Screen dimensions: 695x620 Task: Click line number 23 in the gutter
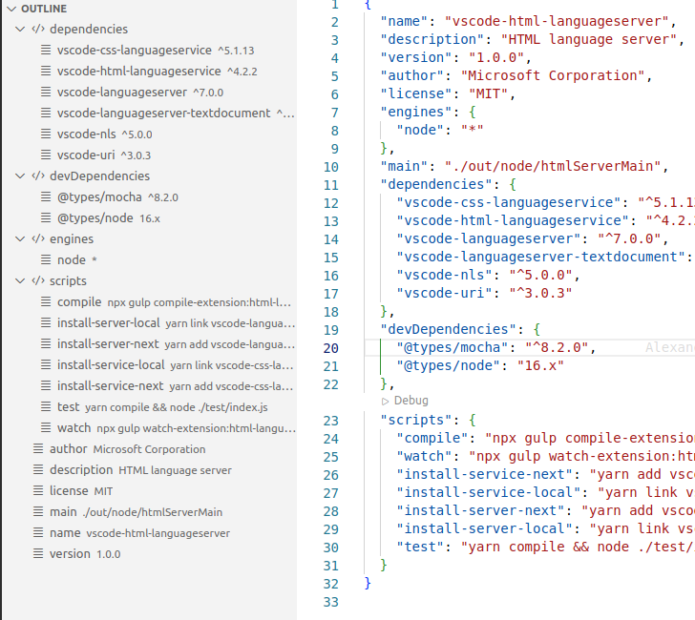330,421
